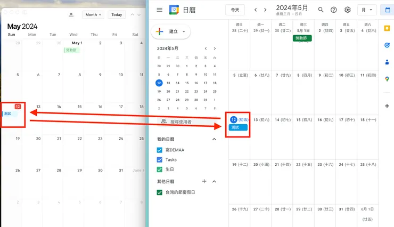Switch to calendar view icon at top right
Screen dimensions: 394x227
(388, 10)
